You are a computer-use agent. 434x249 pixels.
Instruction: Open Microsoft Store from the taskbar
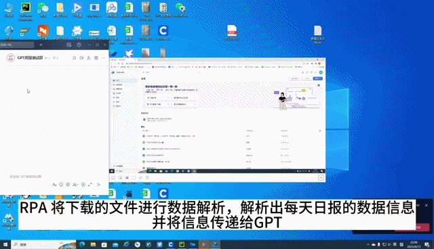click(x=104, y=244)
